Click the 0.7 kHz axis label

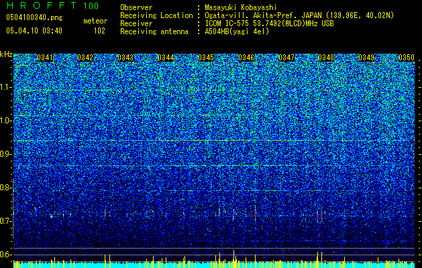point(5,221)
